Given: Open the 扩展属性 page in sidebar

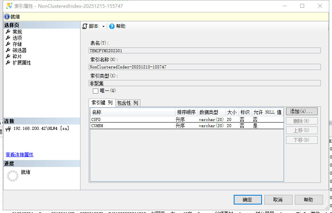Looking at the screenshot, I should click(x=22, y=63).
